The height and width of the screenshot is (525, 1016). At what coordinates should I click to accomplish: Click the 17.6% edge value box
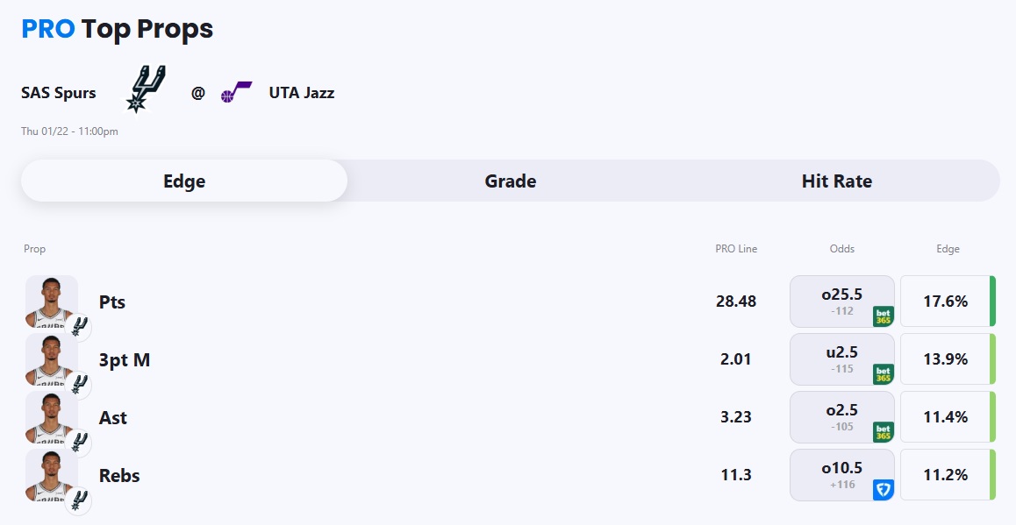click(946, 302)
